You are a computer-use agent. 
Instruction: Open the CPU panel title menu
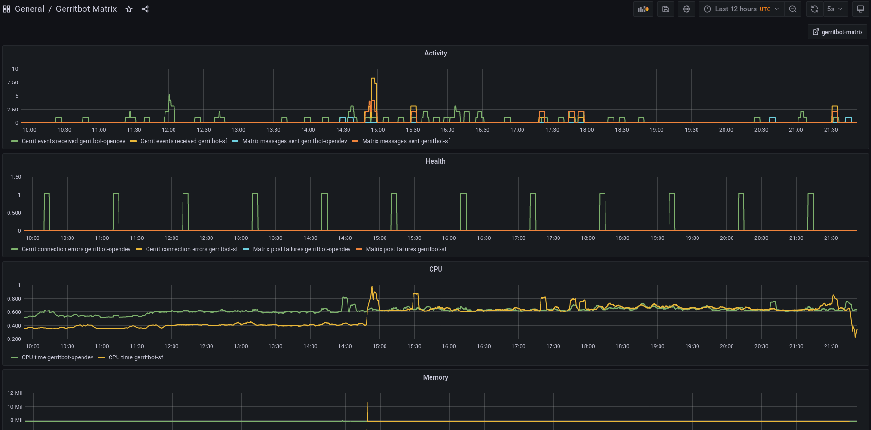coord(435,269)
